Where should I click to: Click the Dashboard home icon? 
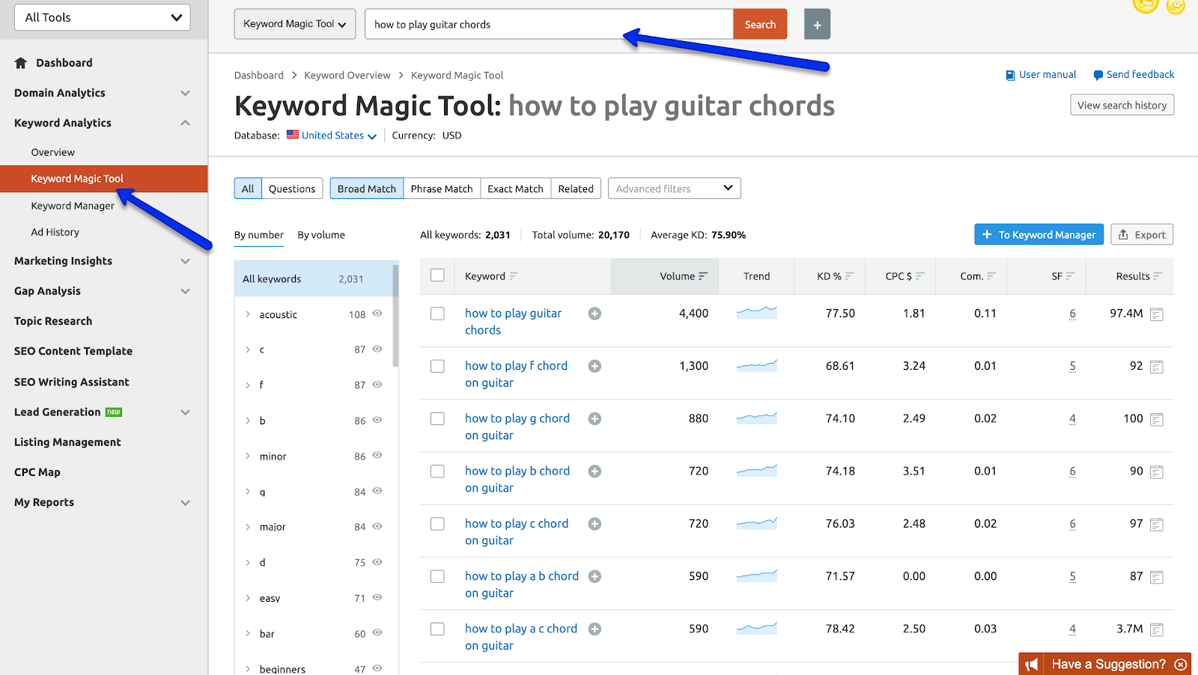[x=21, y=63]
